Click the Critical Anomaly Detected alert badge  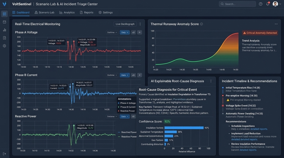260,33
